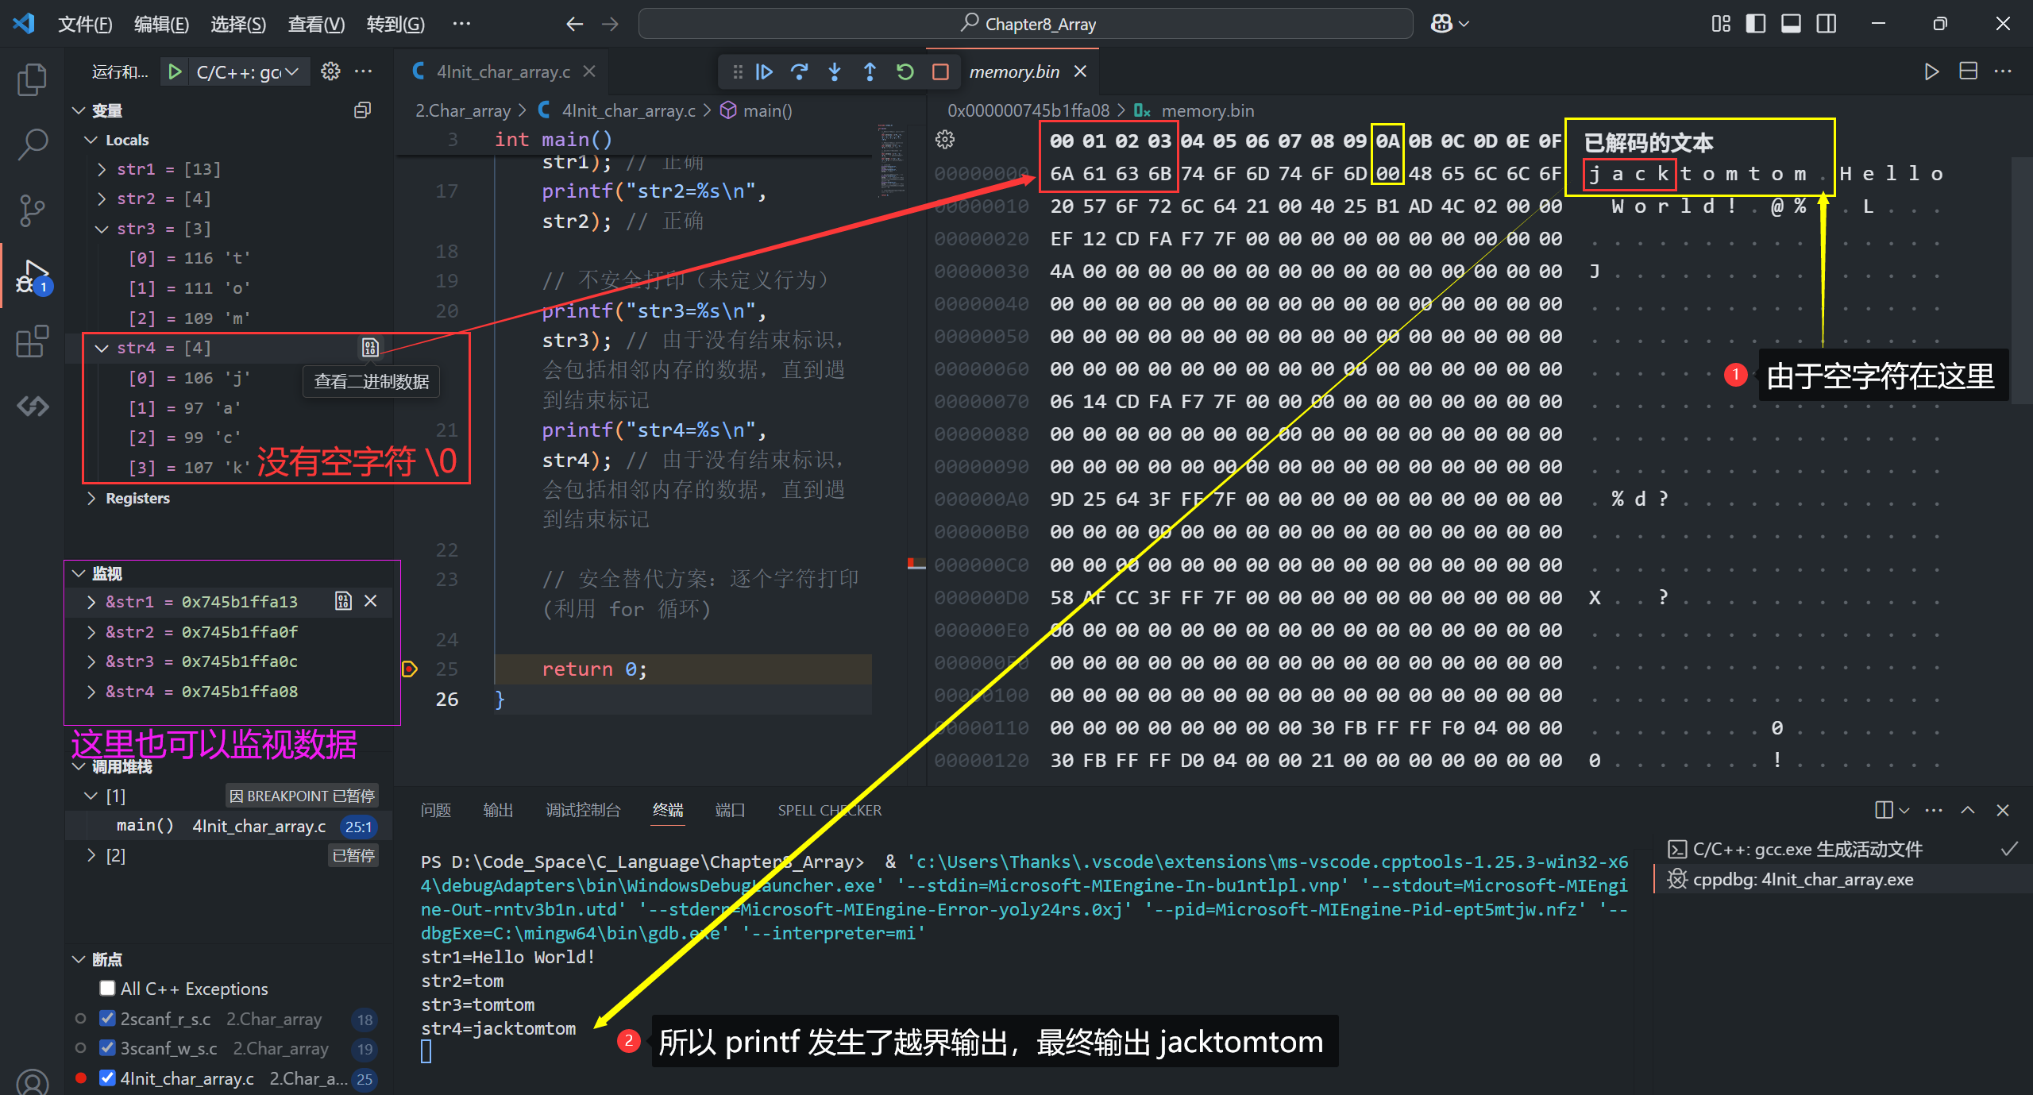
Task: Open the Source Control view
Action: (32, 210)
